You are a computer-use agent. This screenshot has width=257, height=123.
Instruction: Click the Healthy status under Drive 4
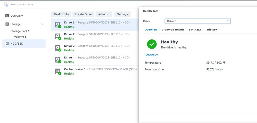[69, 62]
